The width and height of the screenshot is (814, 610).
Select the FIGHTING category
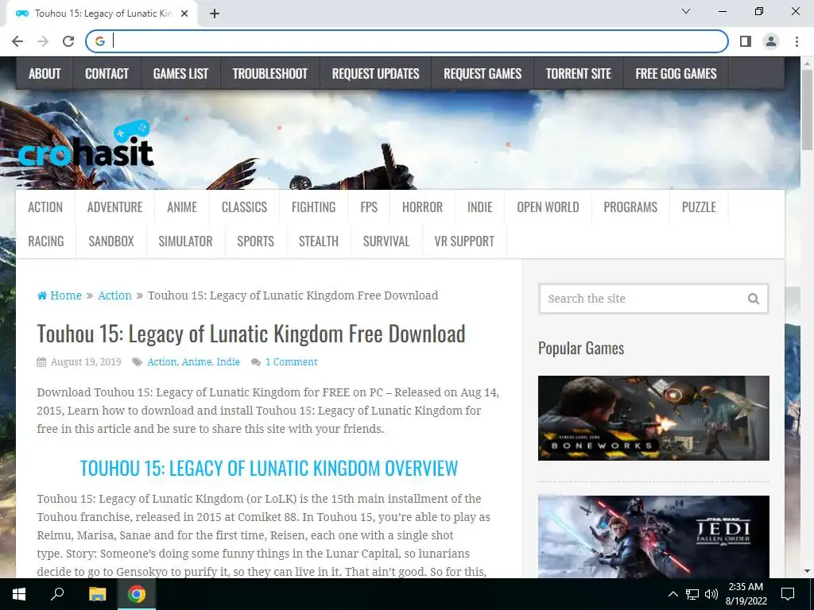pos(313,207)
